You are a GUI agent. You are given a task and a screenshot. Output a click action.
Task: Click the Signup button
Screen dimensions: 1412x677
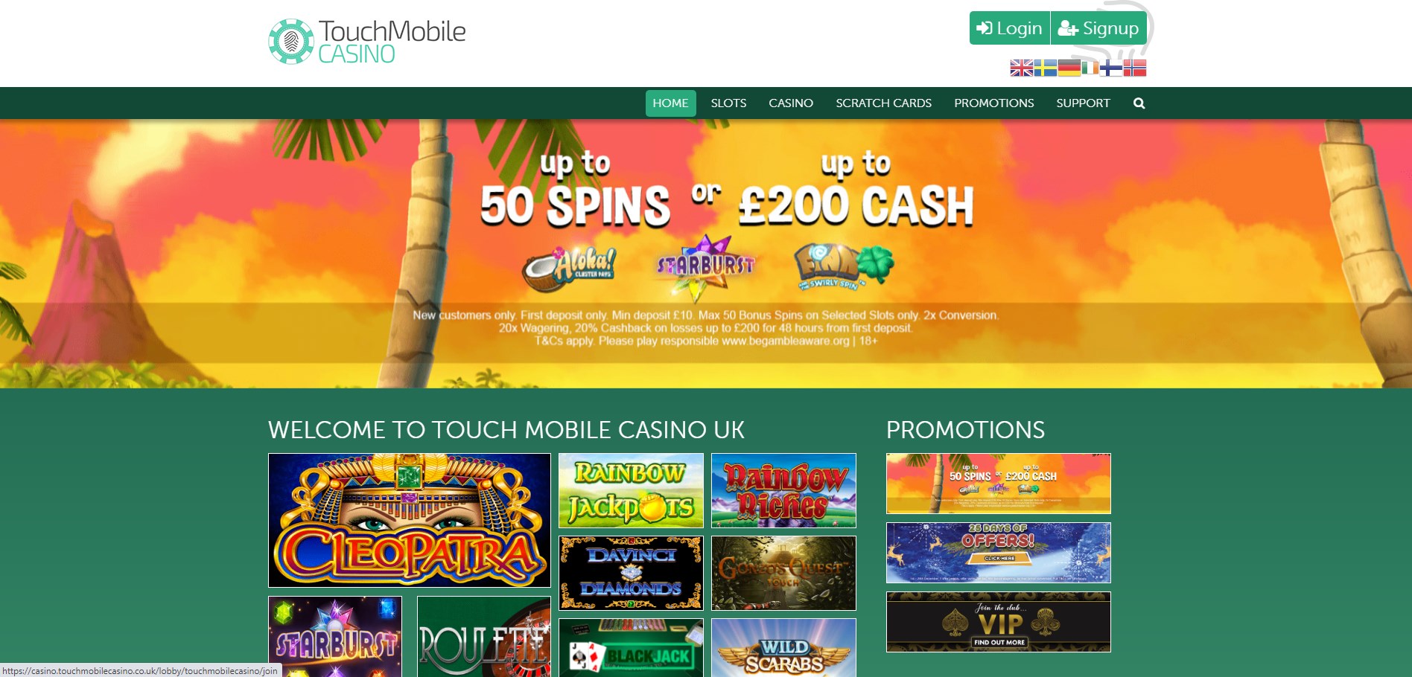coord(1098,28)
